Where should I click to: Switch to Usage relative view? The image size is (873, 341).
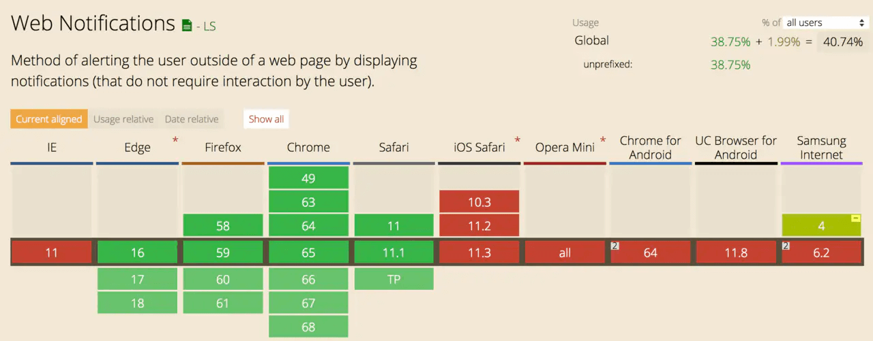click(x=123, y=119)
